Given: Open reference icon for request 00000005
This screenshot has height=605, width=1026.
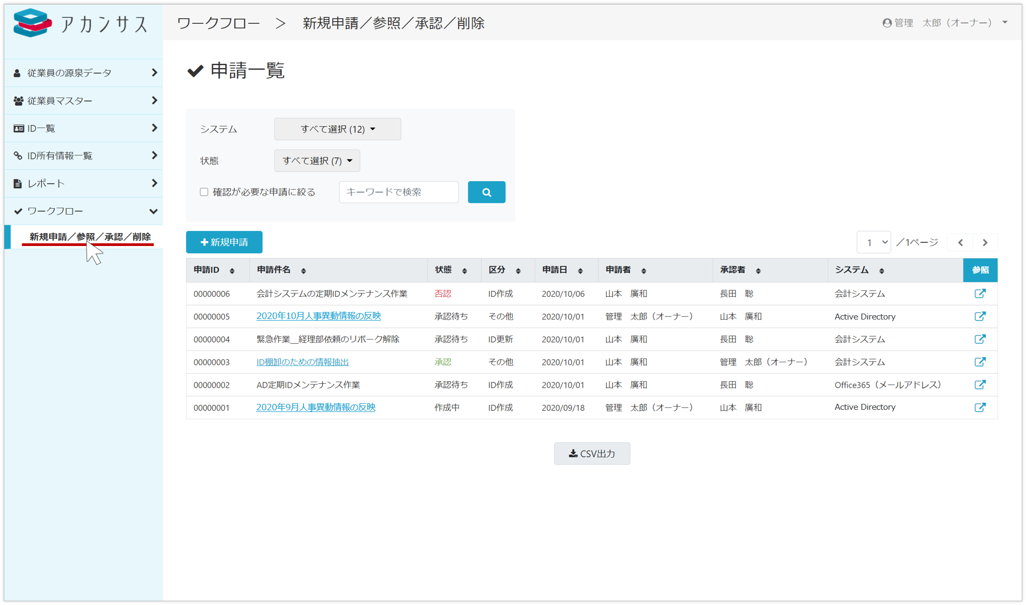Looking at the screenshot, I should (x=979, y=316).
